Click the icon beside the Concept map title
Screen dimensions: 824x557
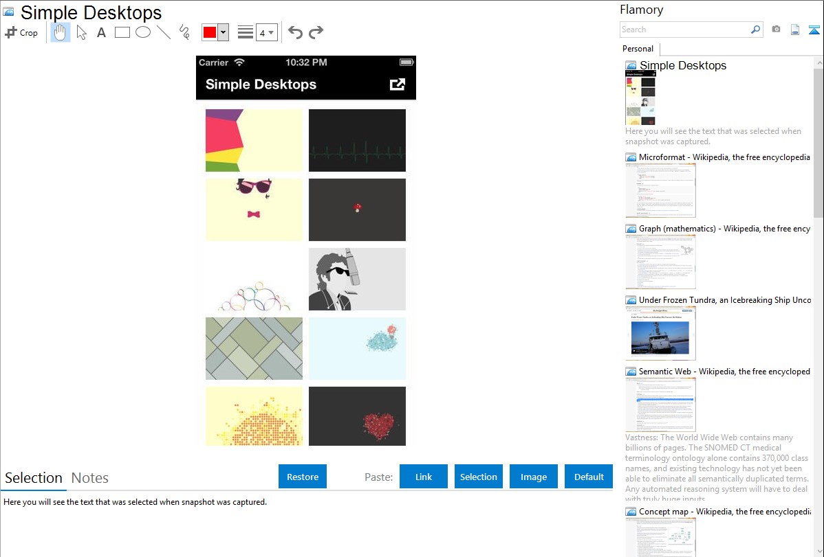click(x=631, y=511)
